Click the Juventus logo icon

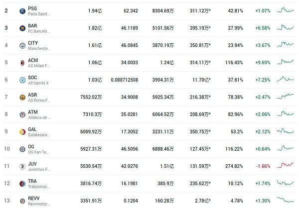pyautogui.click(x=22, y=167)
